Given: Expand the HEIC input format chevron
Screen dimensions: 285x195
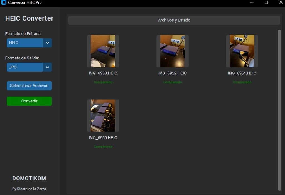Looking at the screenshot, I should 47,43.
